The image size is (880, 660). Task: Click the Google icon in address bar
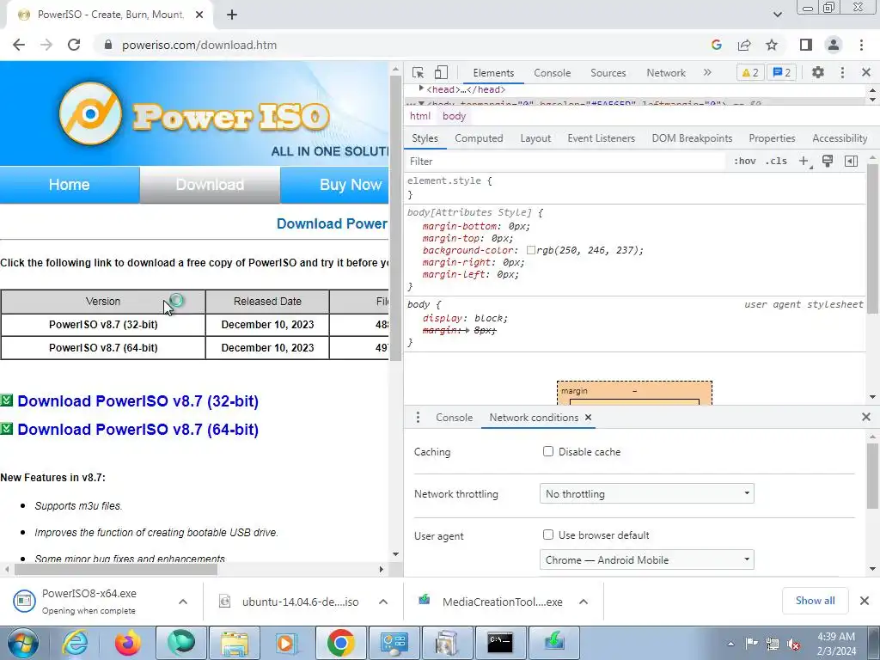point(717,45)
